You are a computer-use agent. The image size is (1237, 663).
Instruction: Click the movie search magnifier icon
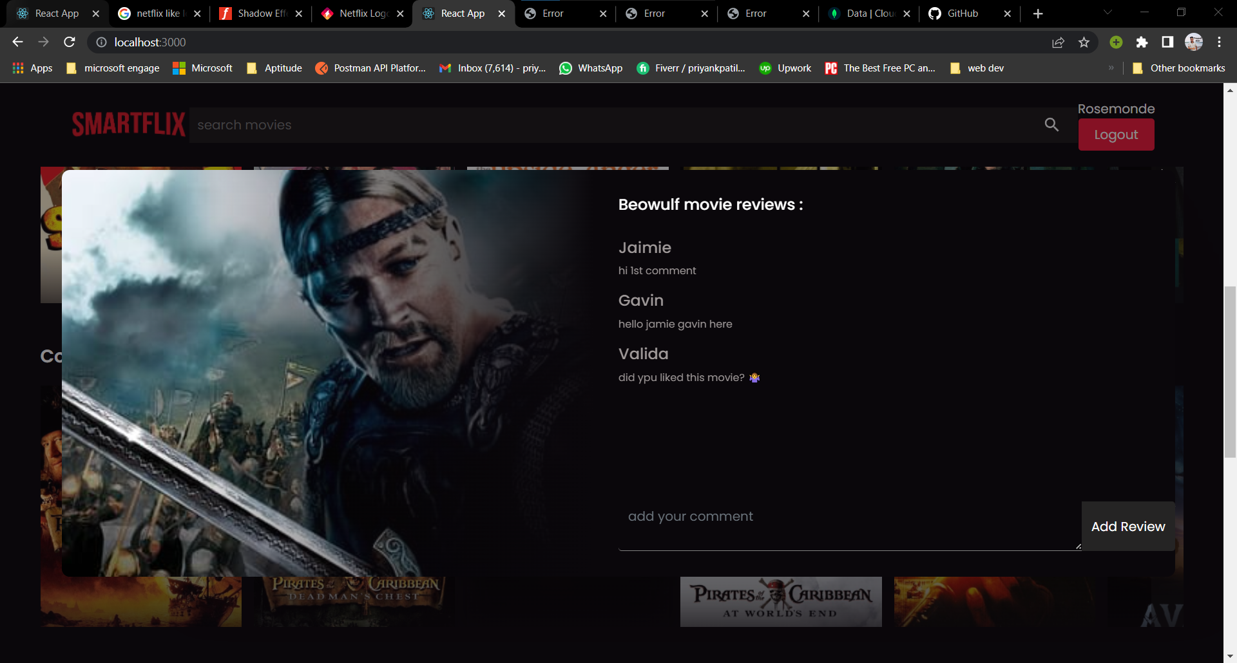click(x=1051, y=124)
